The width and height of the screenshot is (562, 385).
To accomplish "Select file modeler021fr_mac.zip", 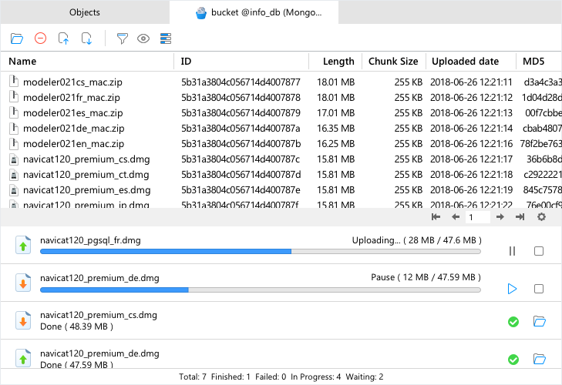I will [72, 98].
